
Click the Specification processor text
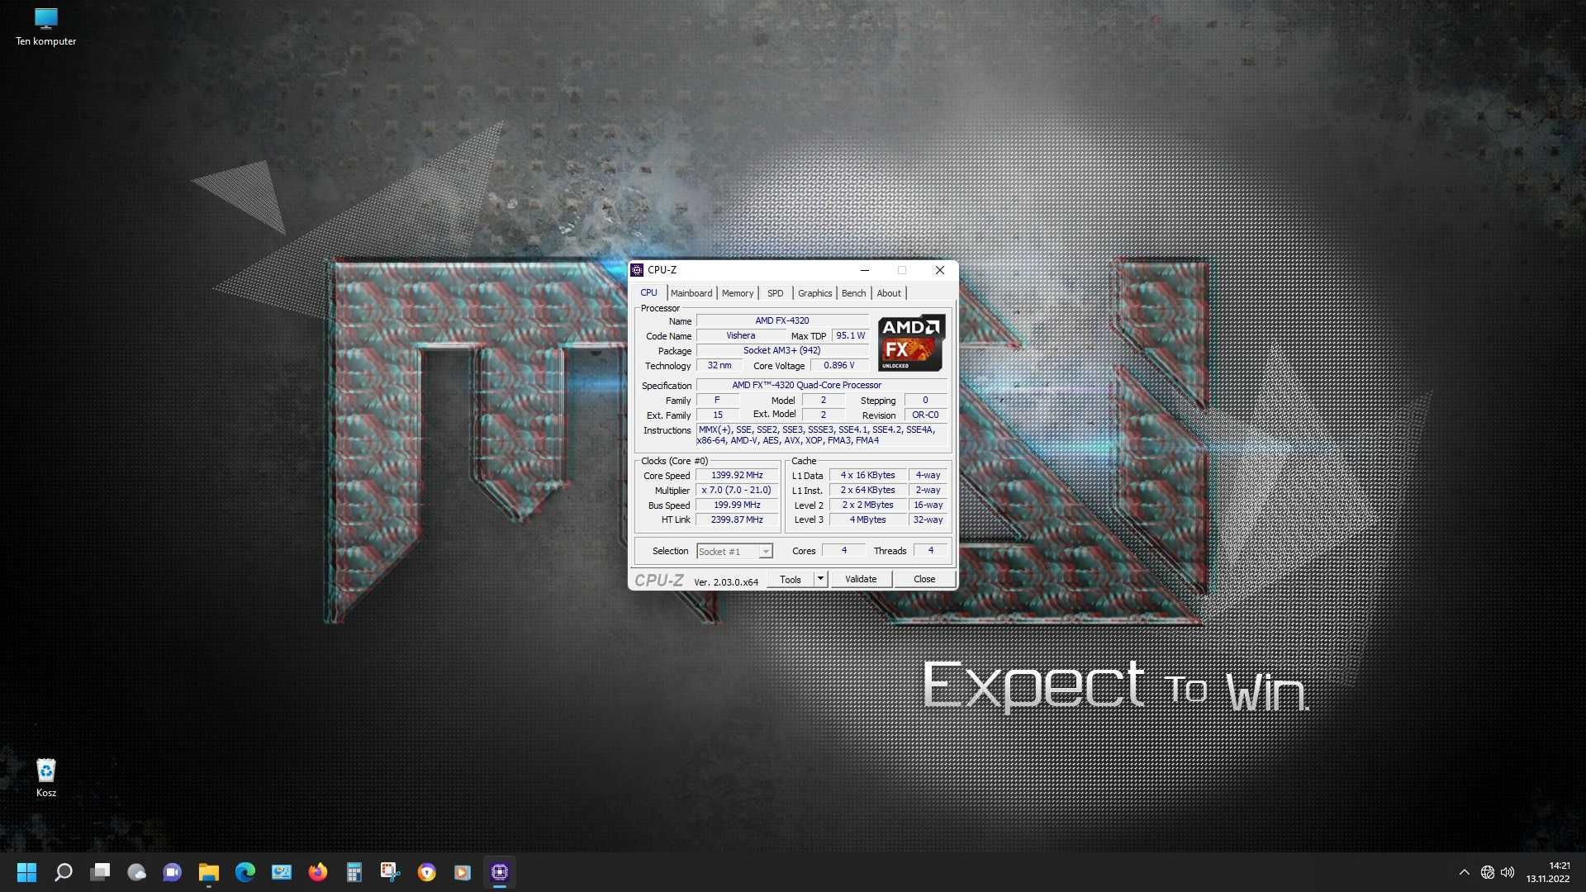tap(822, 386)
